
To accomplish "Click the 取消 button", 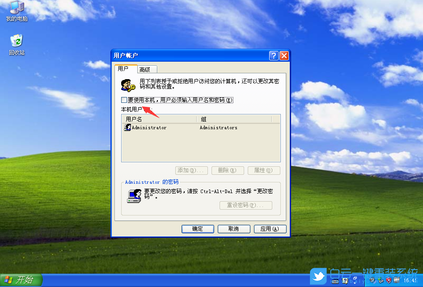I will (233, 228).
